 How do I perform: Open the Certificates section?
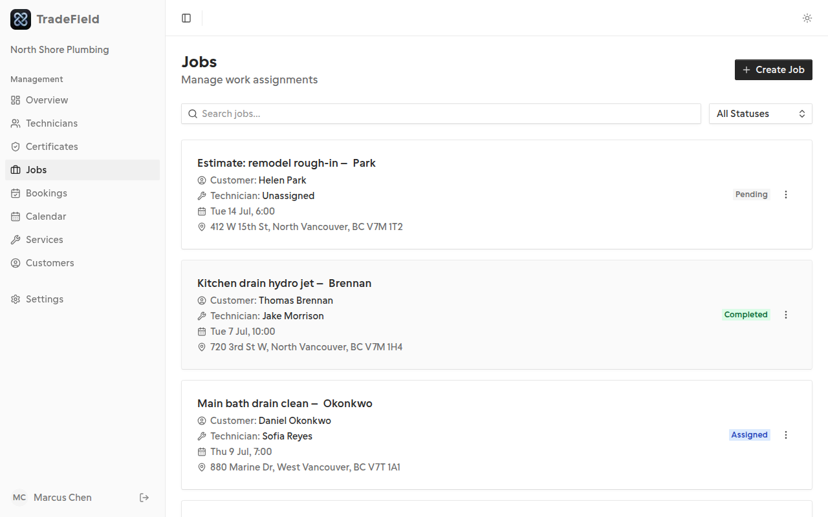pyautogui.click(x=82, y=147)
